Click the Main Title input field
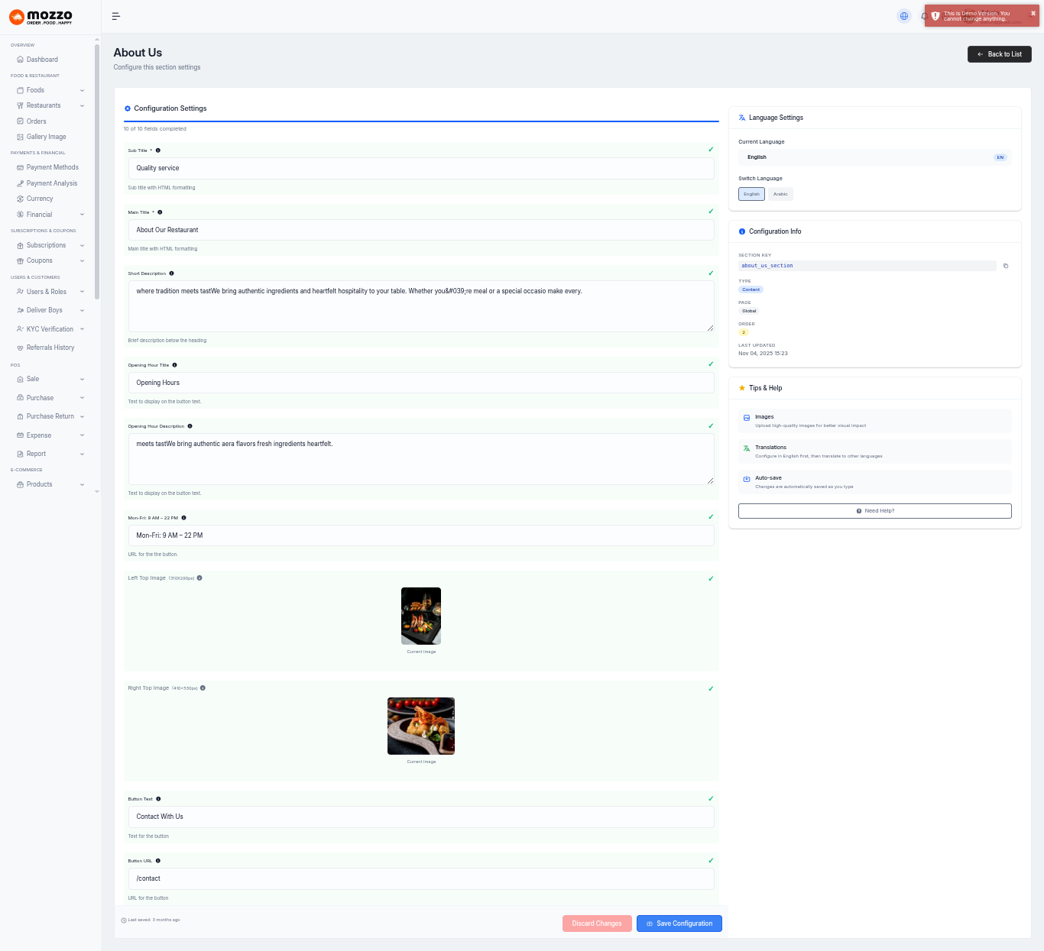The image size is (1044, 951). pyautogui.click(x=421, y=230)
